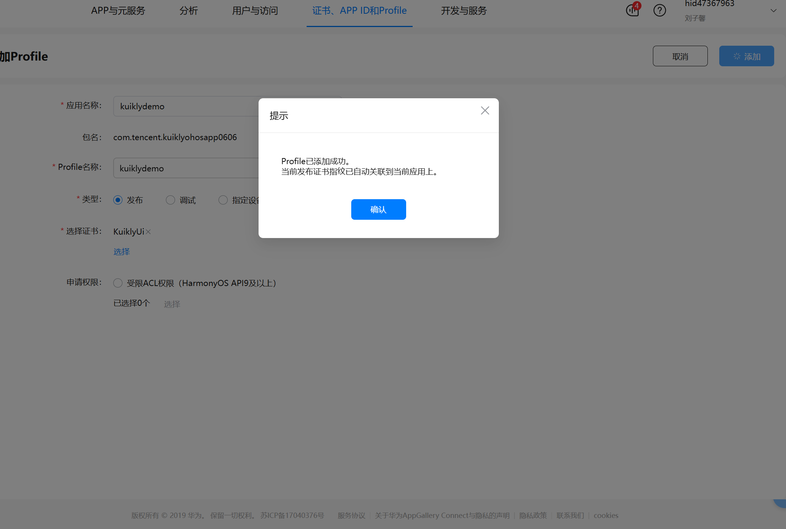Open the help question mark icon

pyautogui.click(x=660, y=10)
